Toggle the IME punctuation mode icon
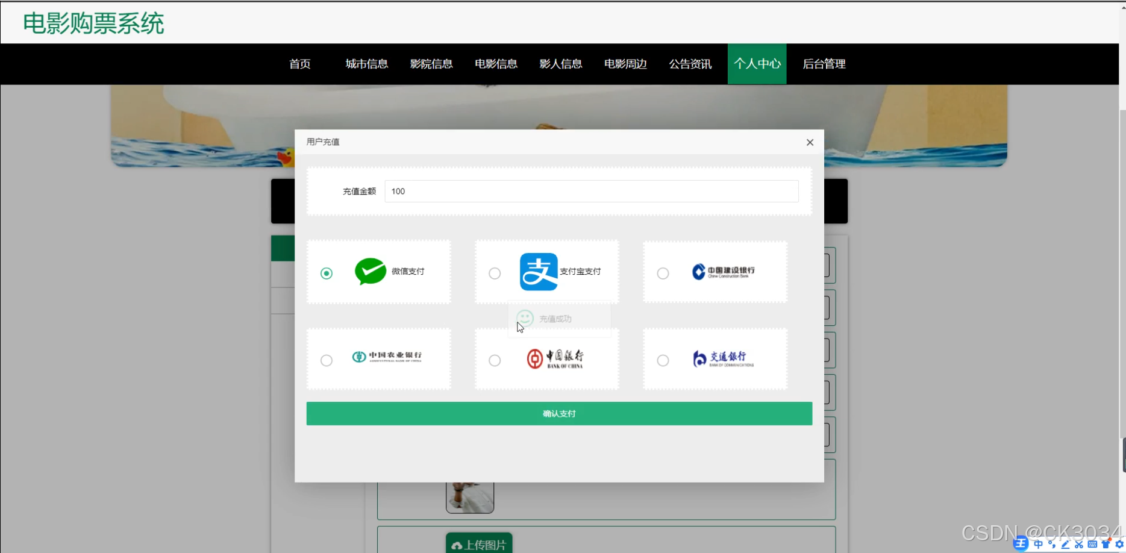Image resolution: width=1126 pixels, height=553 pixels. coord(1052,544)
